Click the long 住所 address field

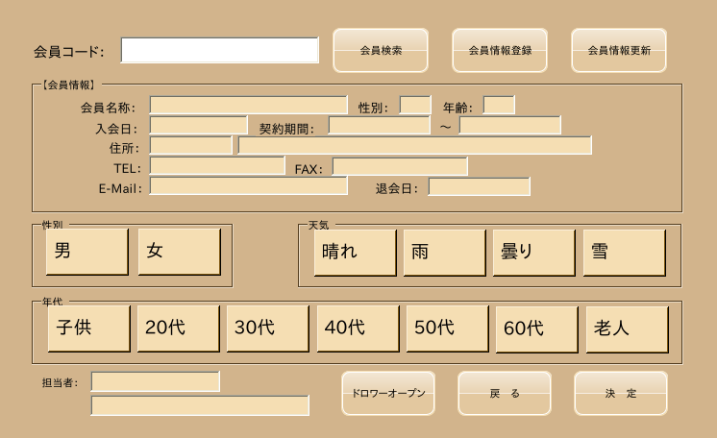click(x=415, y=145)
